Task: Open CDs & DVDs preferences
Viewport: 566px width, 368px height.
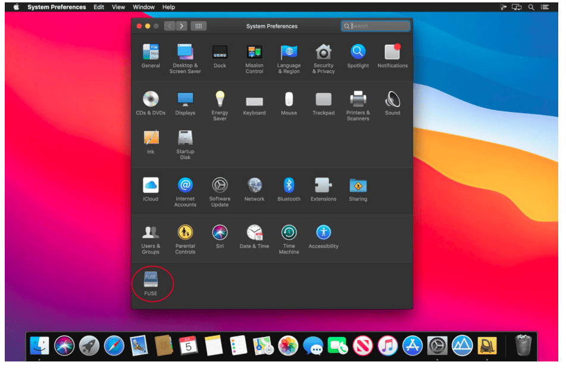Action: (151, 103)
